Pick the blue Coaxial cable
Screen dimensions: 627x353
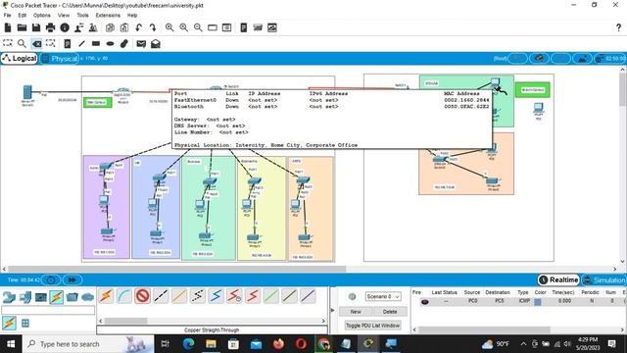[216, 296]
